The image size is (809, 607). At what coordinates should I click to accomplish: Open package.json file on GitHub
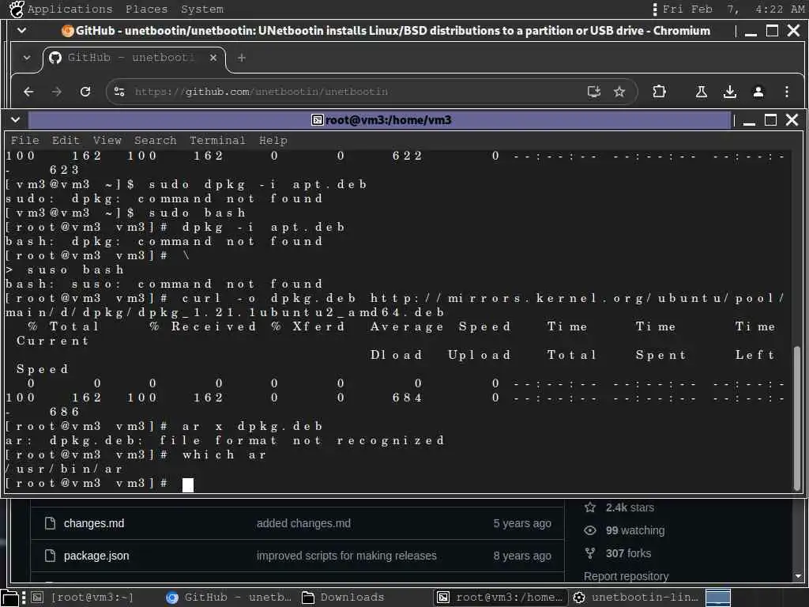tap(96, 556)
